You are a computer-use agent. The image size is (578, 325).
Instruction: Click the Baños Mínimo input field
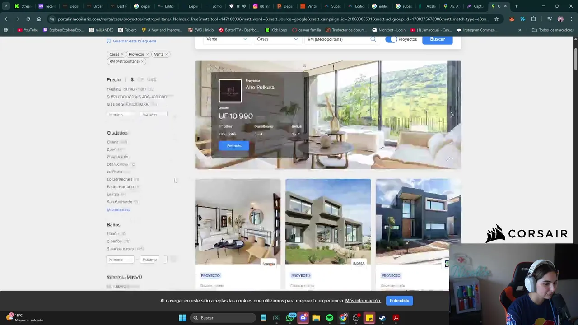[x=120, y=260]
